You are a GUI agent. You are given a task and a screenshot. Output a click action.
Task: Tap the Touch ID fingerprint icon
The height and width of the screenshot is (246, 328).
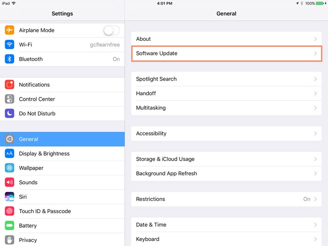(9, 211)
